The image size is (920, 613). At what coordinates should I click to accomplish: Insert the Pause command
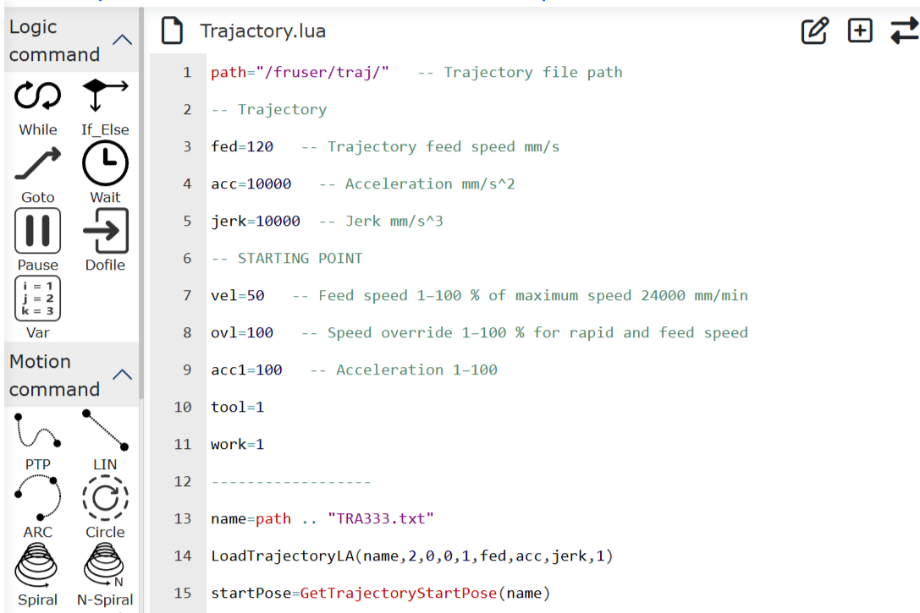click(x=38, y=231)
